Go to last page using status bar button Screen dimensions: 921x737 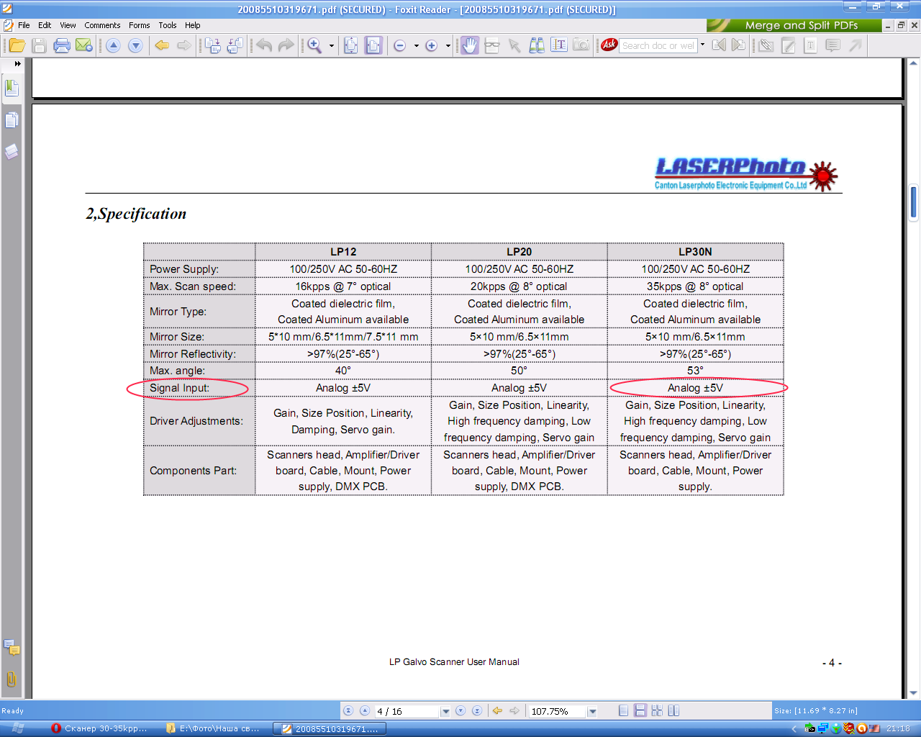pyautogui.click(x=477, y=711)
